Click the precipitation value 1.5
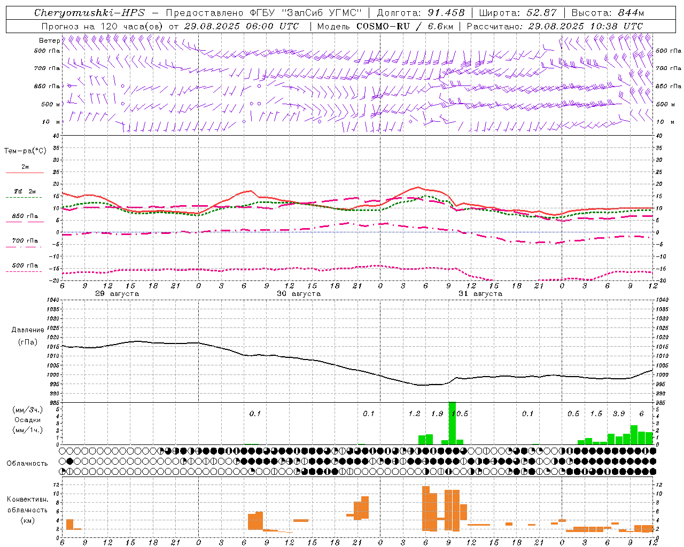Viewport: 684px width, 547px height. tap(596, 414)
